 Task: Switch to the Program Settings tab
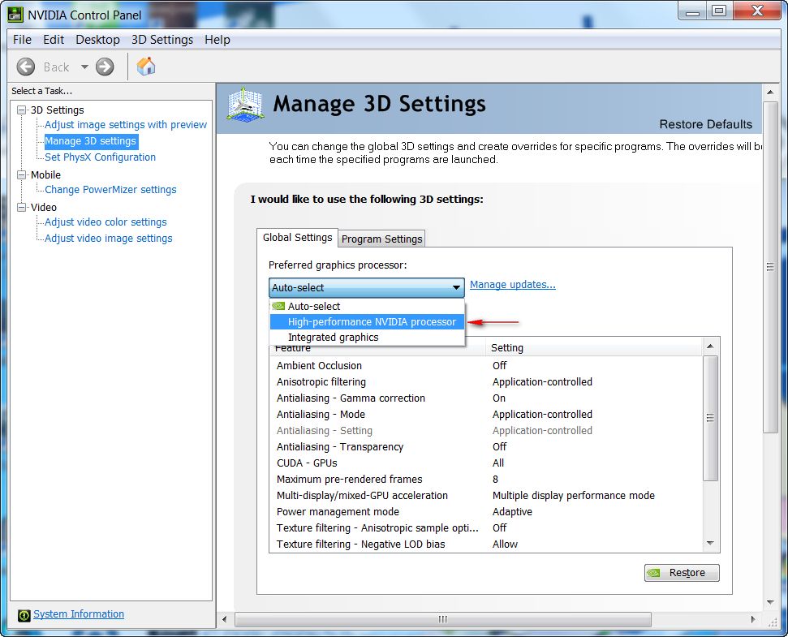tap(381, 239)
